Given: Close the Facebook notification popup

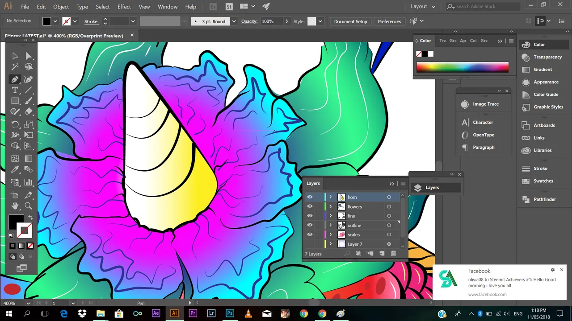Looking at the screenshot, I should point(562,270).
